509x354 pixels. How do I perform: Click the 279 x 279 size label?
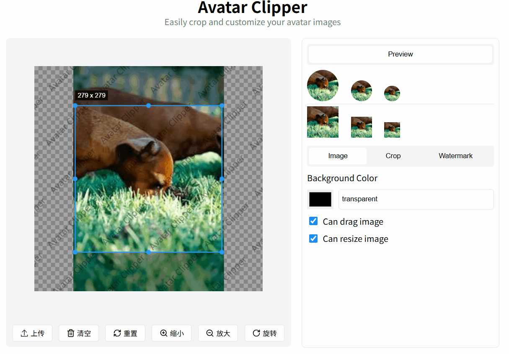tap(91, 95)
